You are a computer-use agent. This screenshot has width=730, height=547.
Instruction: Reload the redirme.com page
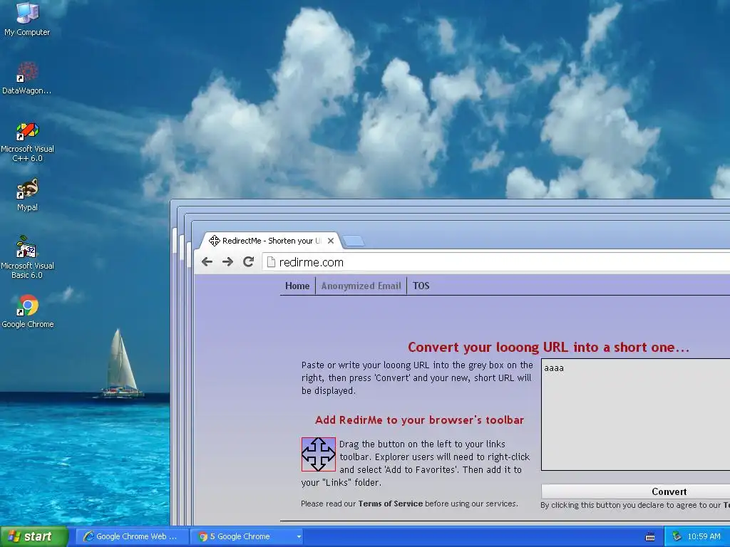click(249, 262)
